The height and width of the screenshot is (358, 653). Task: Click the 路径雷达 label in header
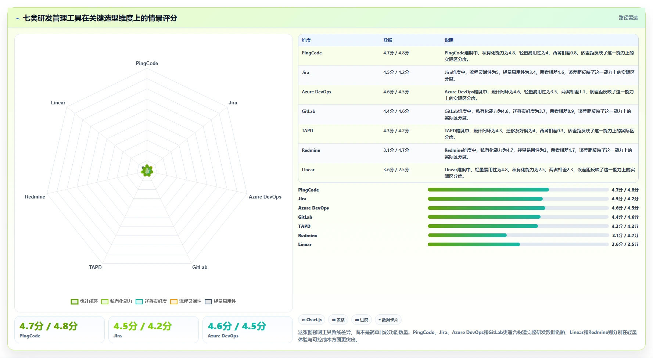point(628,18)
